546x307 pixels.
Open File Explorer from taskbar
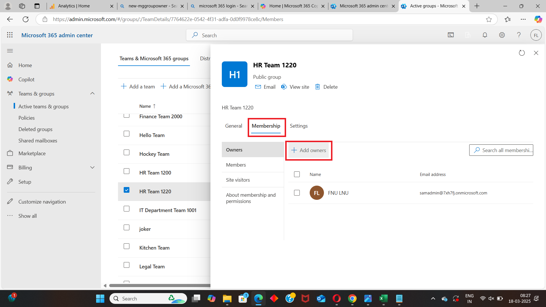click(x=227, y=298)
